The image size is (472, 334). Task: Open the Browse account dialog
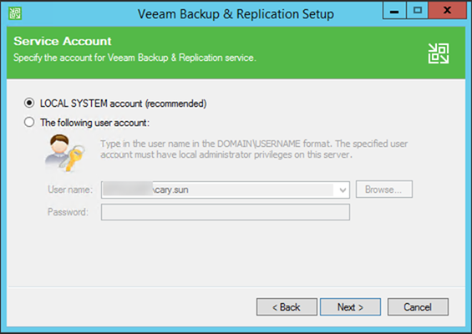(384, 190)
